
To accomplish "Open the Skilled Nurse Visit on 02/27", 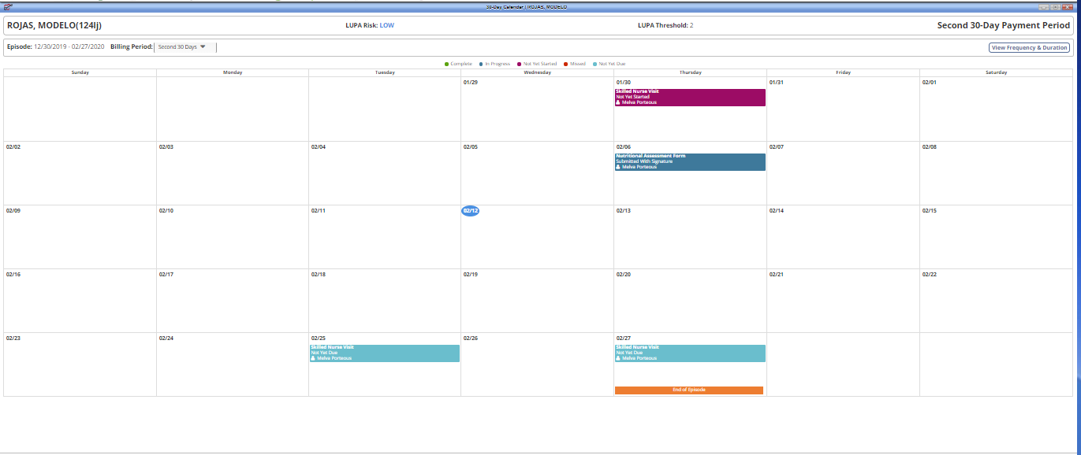I will pos(690,353).
